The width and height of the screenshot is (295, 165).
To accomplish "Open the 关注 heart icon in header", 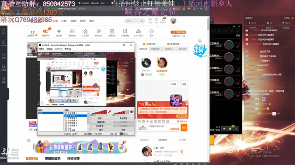I will click(x=157, y=20).
